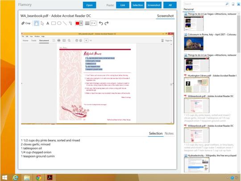Select the Crop tool
241x181 pixels.
pos(26,23)
